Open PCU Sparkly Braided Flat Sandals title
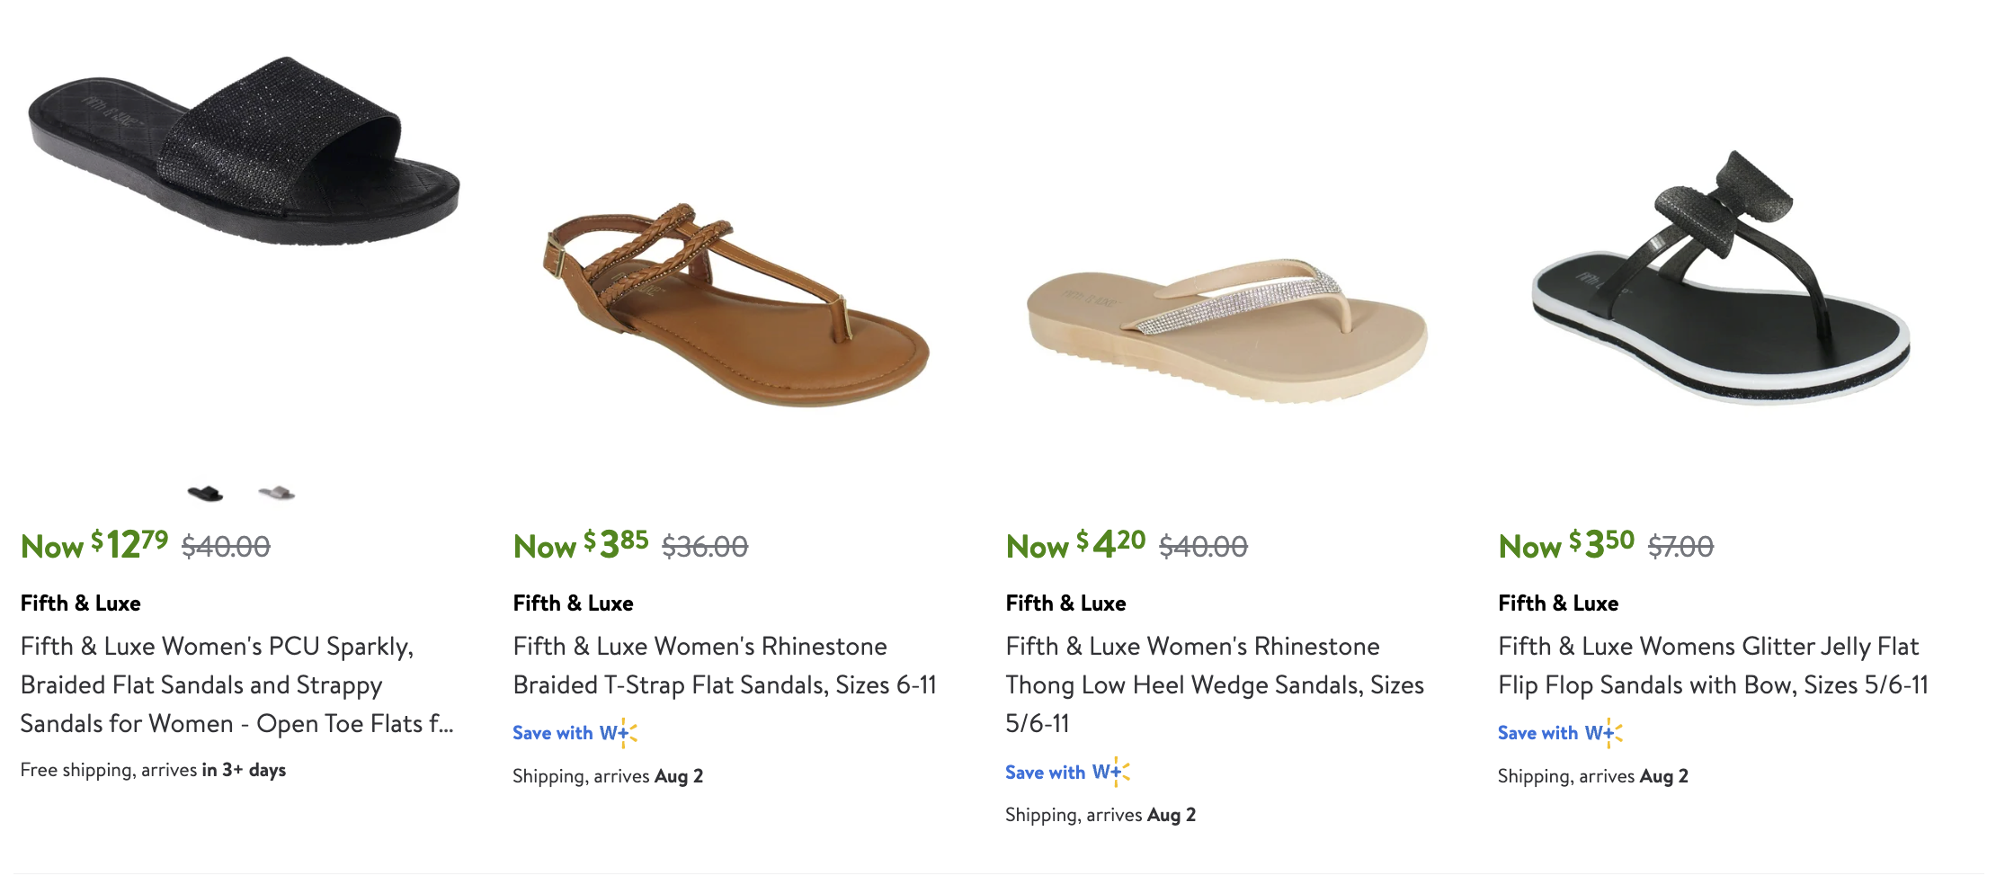The height and width of the screenshot is (876, 2005). 237,684
